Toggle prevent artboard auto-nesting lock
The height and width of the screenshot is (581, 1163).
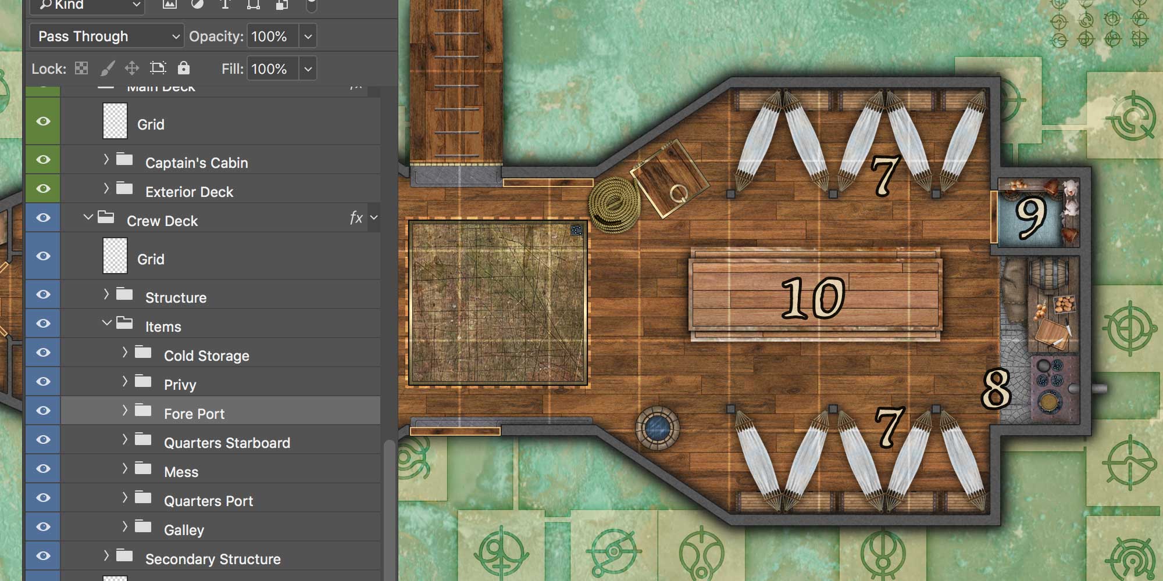[x=158, y=69]
